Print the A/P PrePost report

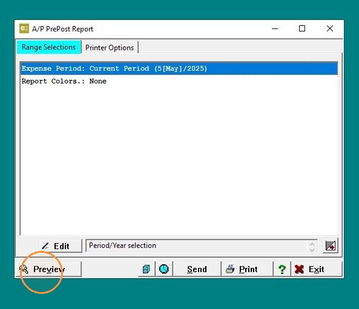point(247,269)
